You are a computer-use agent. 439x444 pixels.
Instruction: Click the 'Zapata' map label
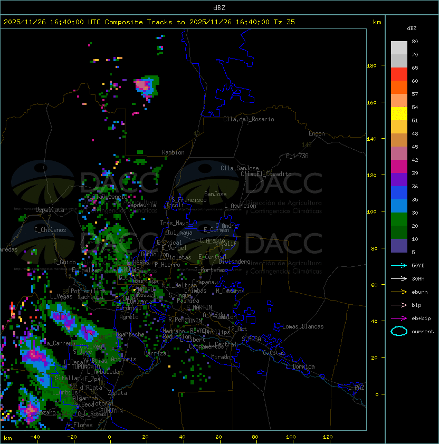coord(117,393)
